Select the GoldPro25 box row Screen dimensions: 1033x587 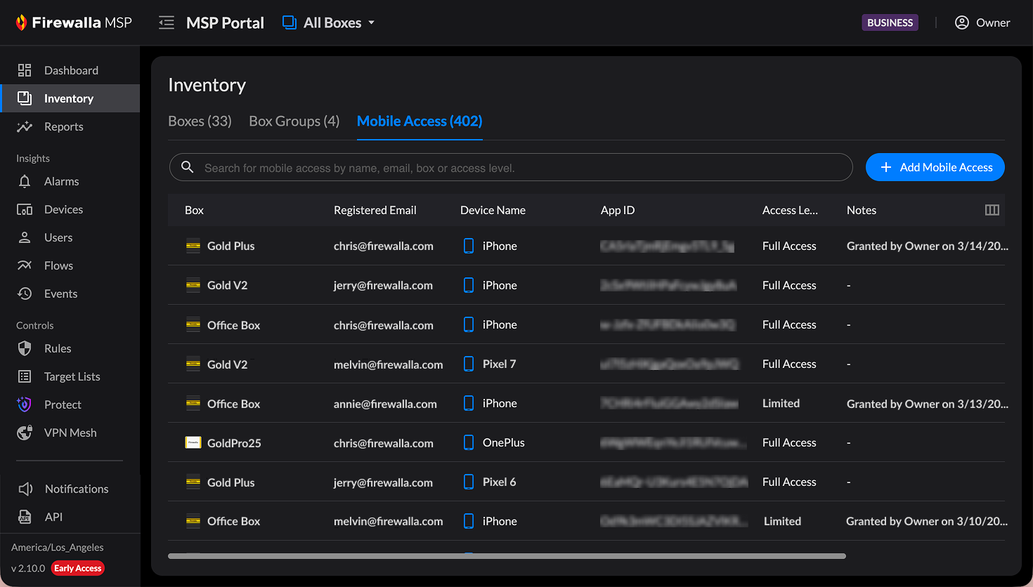click(234, 443)
